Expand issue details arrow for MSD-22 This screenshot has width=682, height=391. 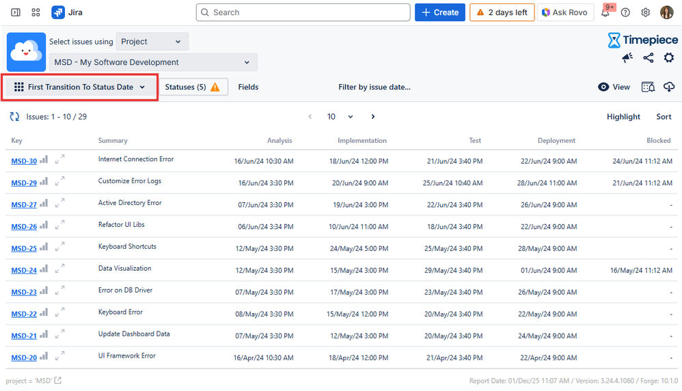coord(60,312)
